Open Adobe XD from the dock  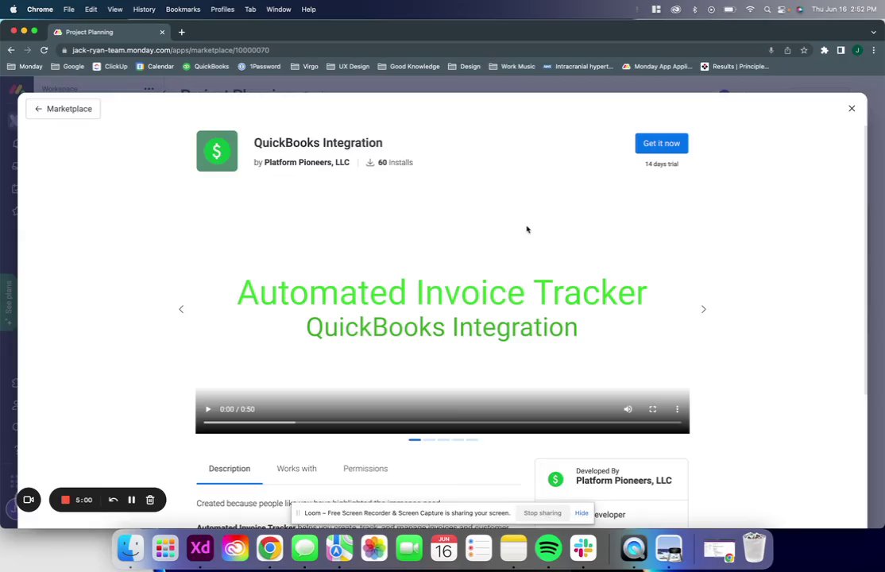200,548
